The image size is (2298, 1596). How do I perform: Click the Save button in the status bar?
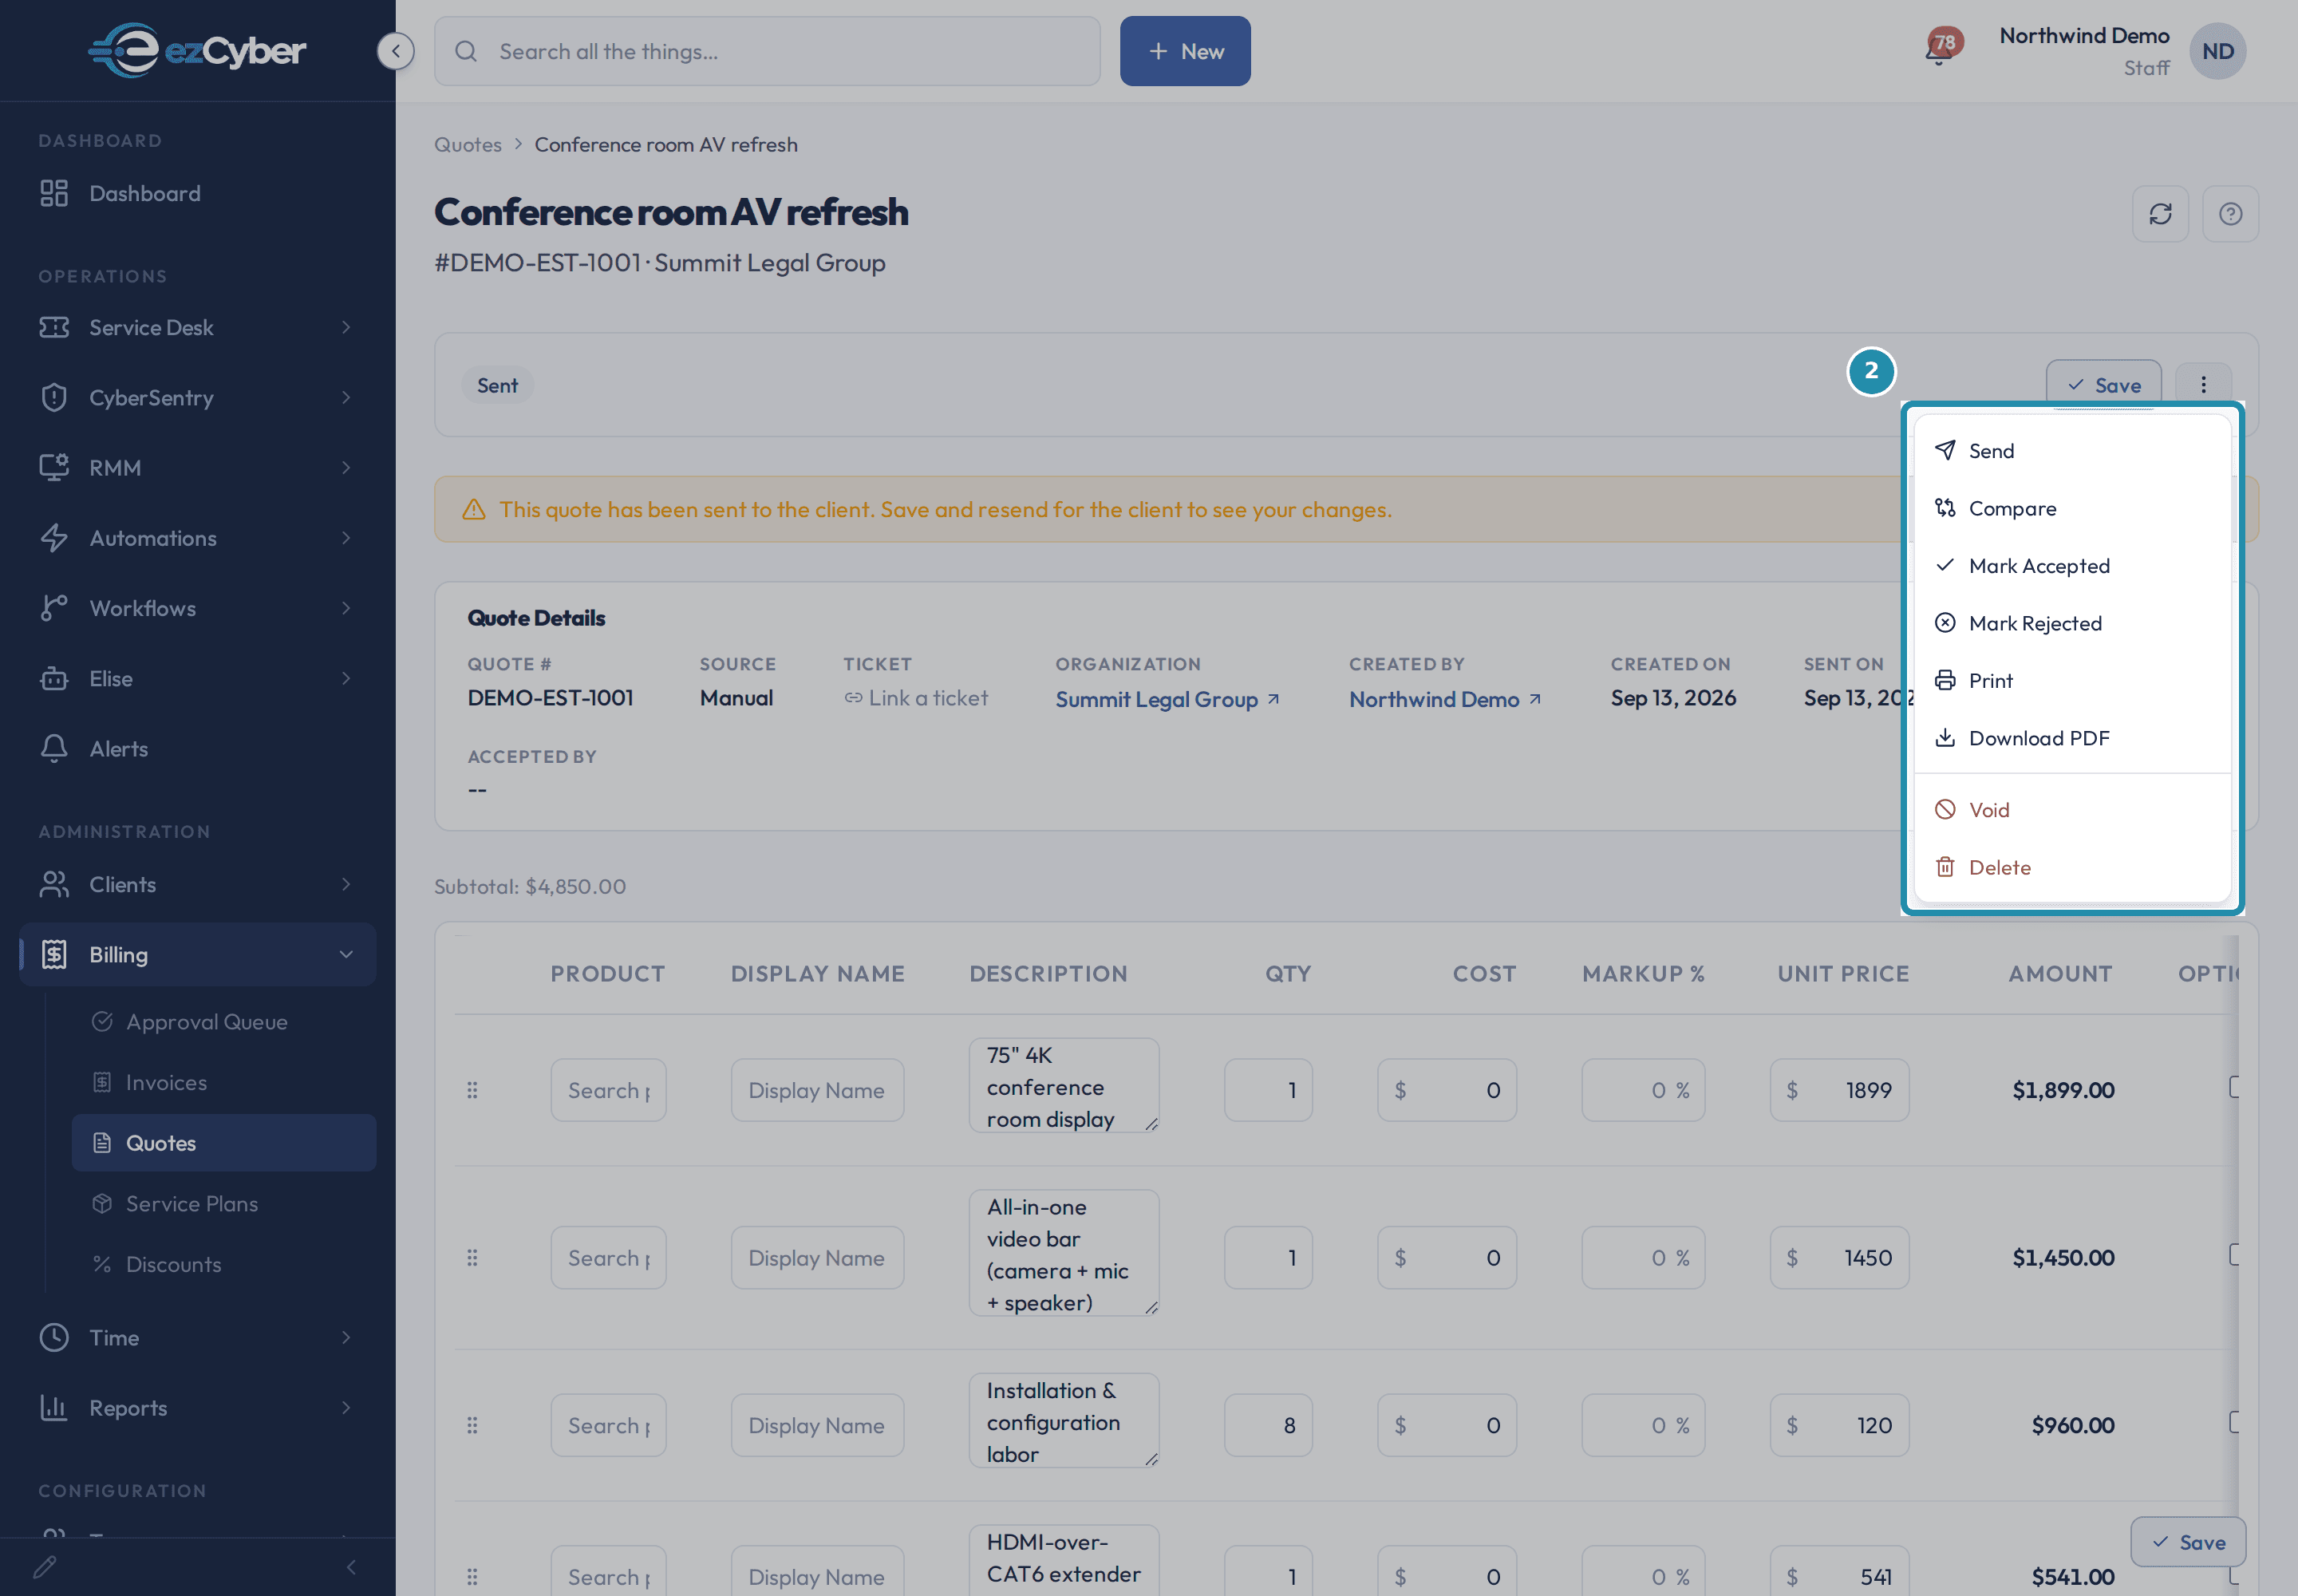tap(2103, 385)
